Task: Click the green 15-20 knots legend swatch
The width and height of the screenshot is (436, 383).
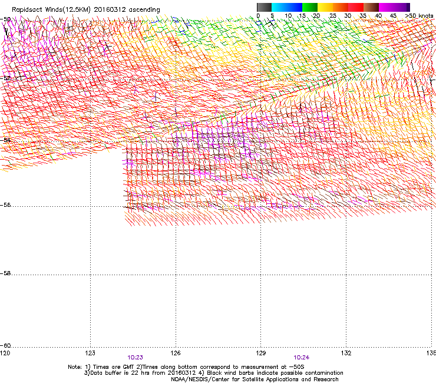Action: (x=310, y=7)
